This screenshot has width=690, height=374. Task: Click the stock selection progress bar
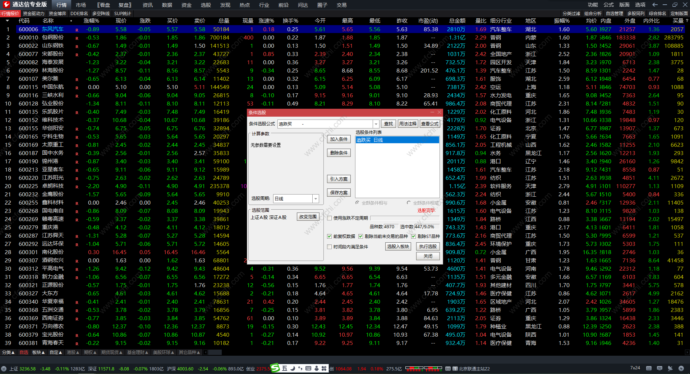405,218
